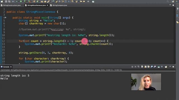Click the Search pencil toolbar icon
179x100 pixels.
click(48, 1)
